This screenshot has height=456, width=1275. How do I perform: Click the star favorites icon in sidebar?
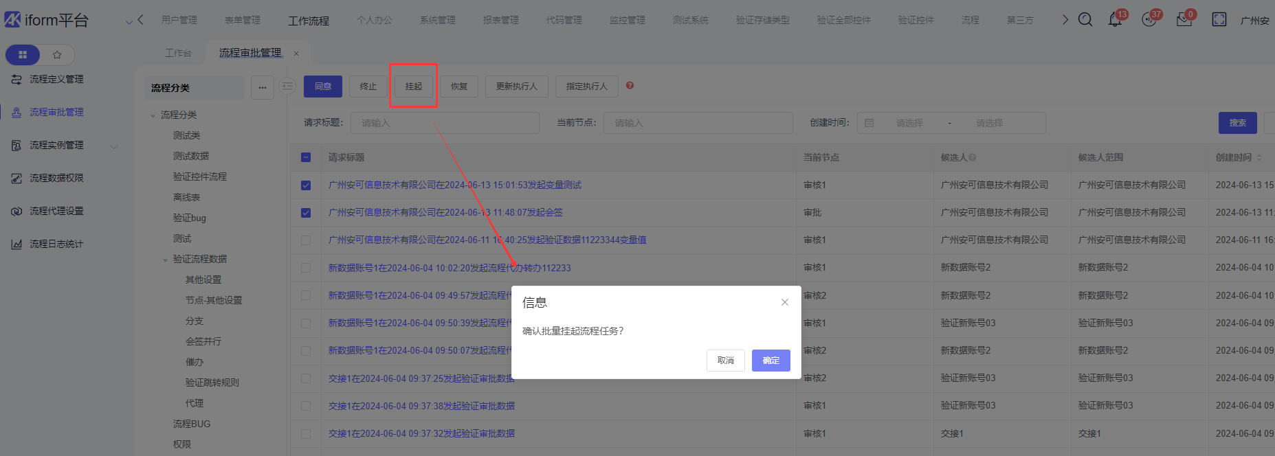tap(57, 55)
